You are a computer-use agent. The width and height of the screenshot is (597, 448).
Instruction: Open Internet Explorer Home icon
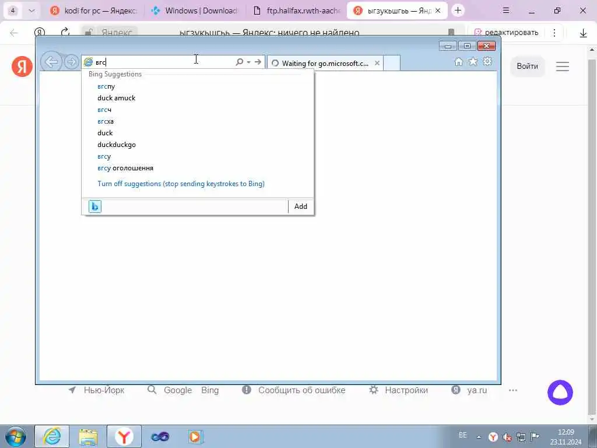458,62
